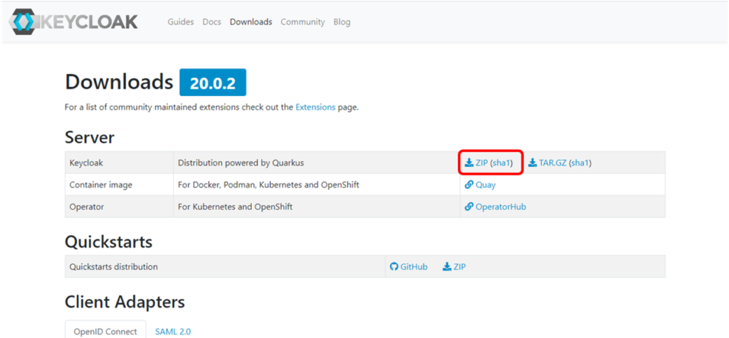The width and height of the screenshot is (729, 338).
Task: Click the chain-link icon beside OperatorHub
Action: [x=469, y=207]
